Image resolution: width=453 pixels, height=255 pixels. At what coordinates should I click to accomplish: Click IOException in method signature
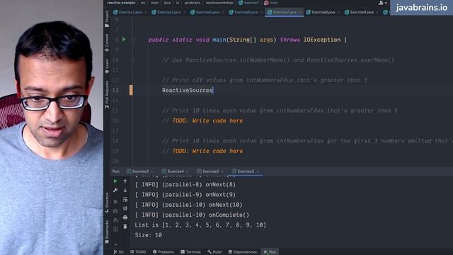point(322,40)
